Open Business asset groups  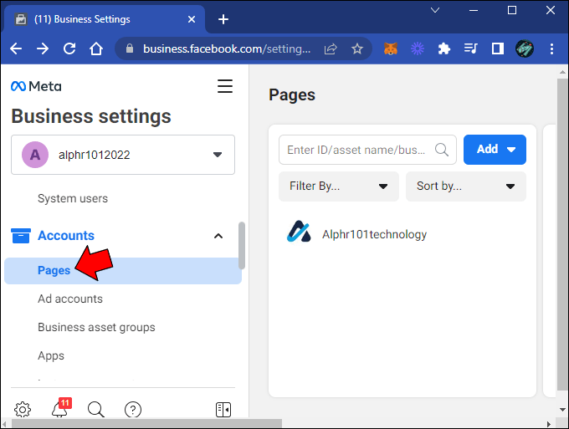tap(96, 327)
